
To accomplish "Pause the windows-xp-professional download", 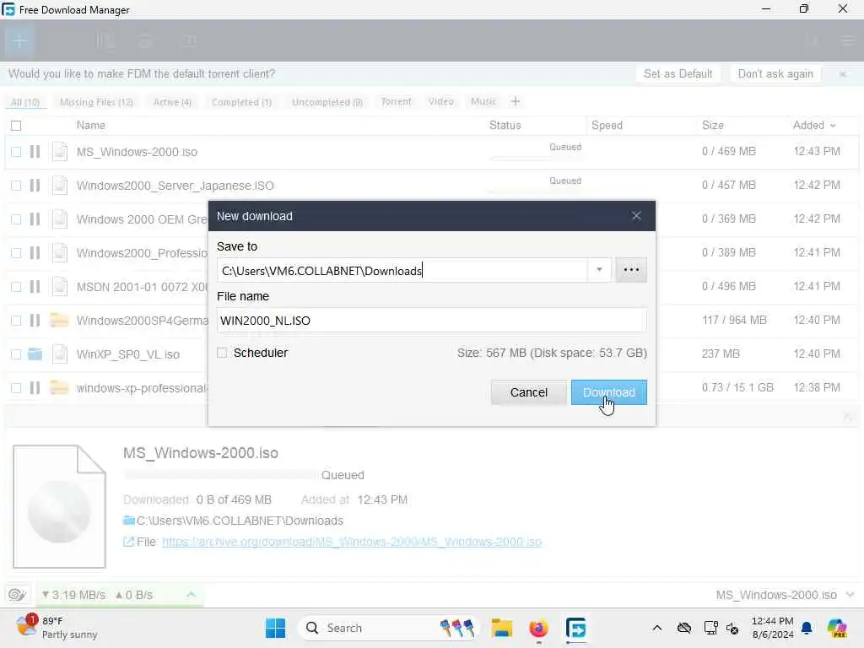I will [35, 388].
